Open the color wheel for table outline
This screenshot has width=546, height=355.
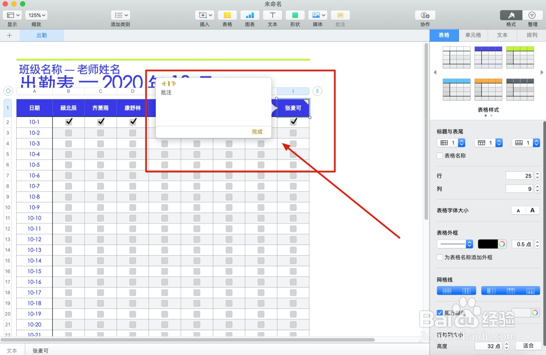point(502,244)
